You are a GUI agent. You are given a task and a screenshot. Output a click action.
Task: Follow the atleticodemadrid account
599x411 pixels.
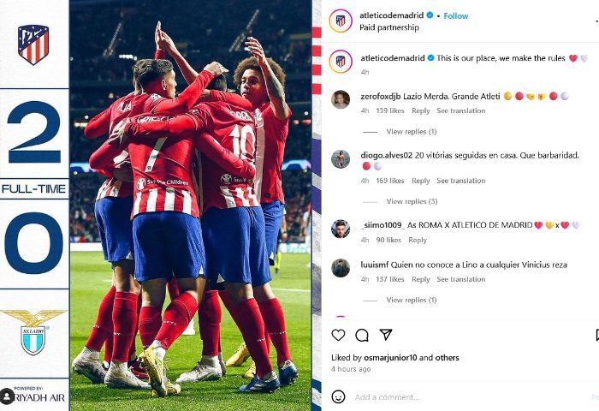tap(456, 15)
